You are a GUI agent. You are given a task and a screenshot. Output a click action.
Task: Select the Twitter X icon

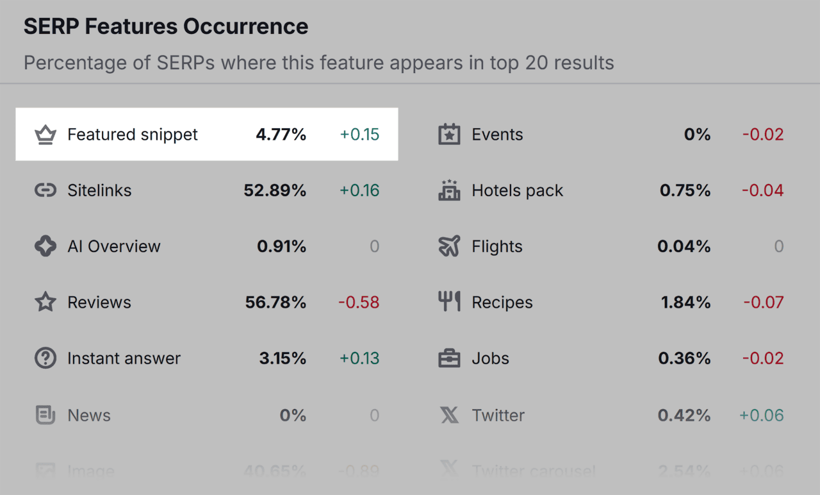click(x=449, y=415)
